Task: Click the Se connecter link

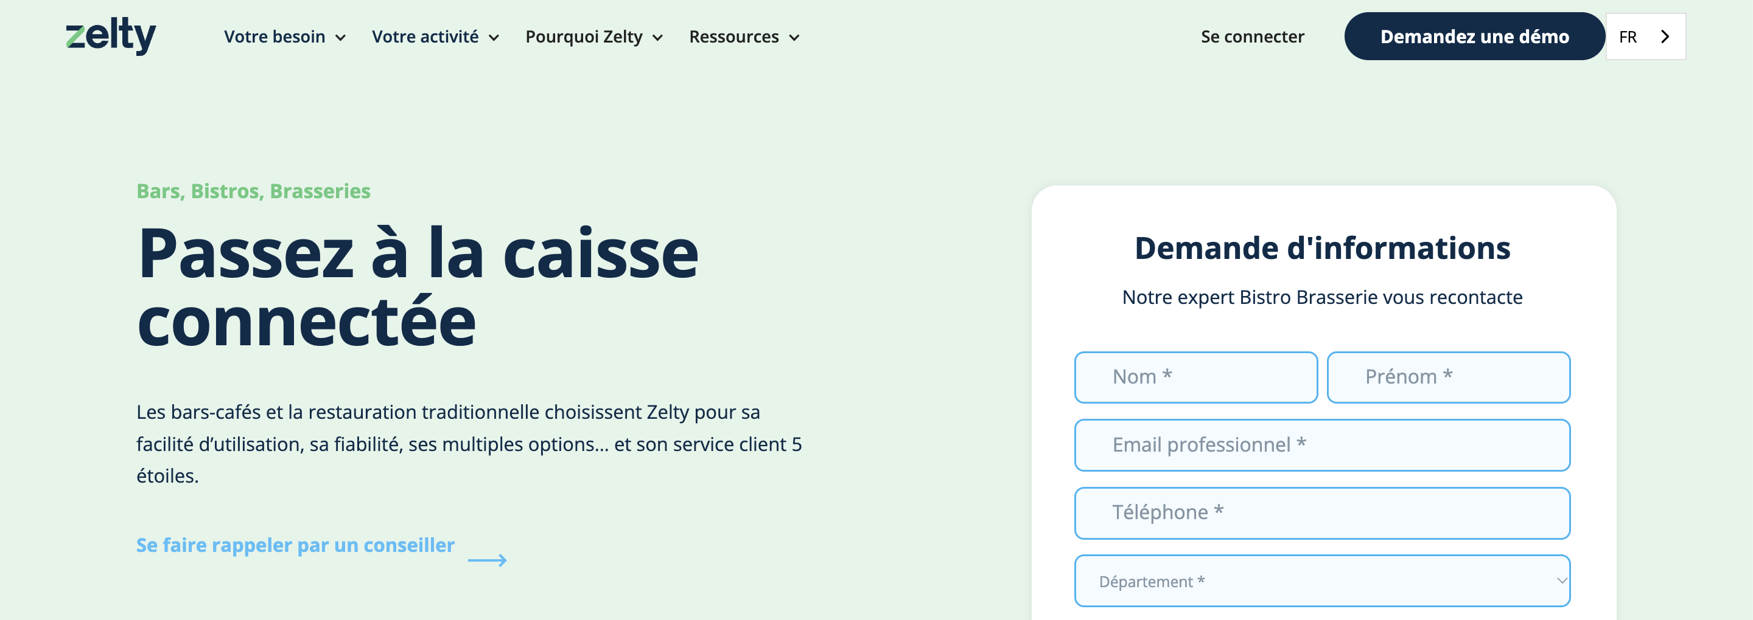Action: pyautogui.click(x=1252, y=36)
